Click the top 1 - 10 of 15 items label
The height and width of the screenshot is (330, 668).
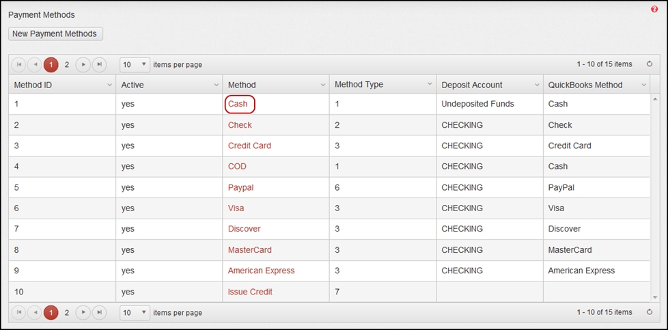click(604, 64)
